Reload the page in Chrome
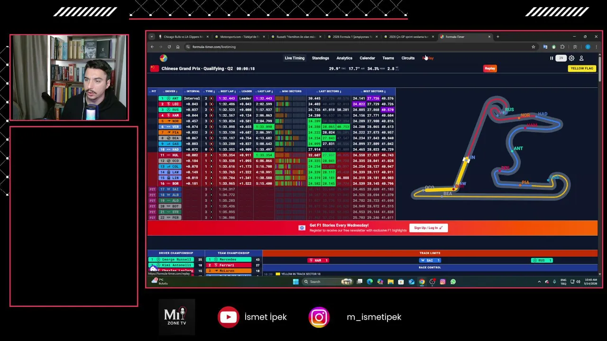The height and width of the screenshot is (341, 607). point(169,47)
